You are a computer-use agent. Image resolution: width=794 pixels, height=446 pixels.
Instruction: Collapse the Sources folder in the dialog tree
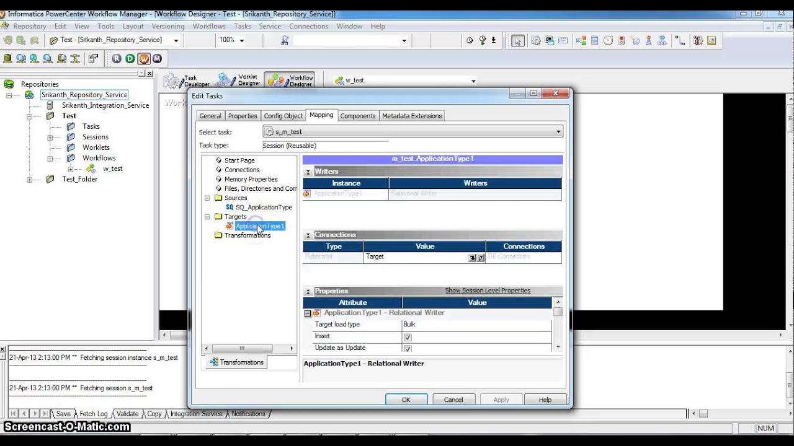[207, 198]
